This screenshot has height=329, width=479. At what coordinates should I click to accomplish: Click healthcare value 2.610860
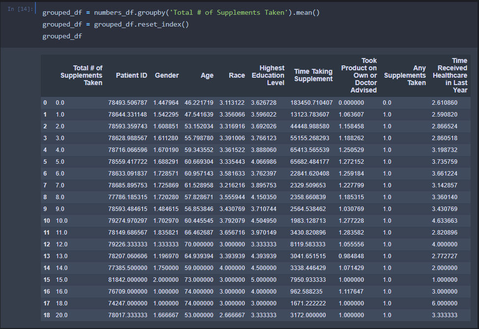[x=445, y=103]
